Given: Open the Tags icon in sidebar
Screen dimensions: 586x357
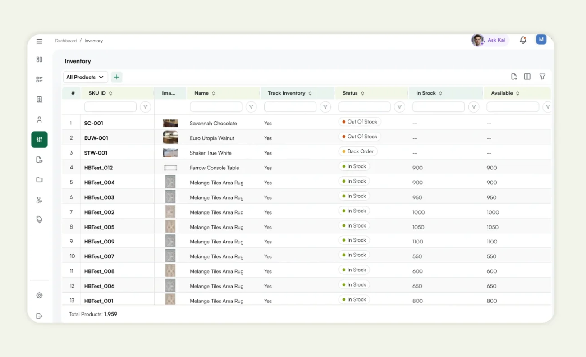Looking at the screenshot, I should (39, 219).
